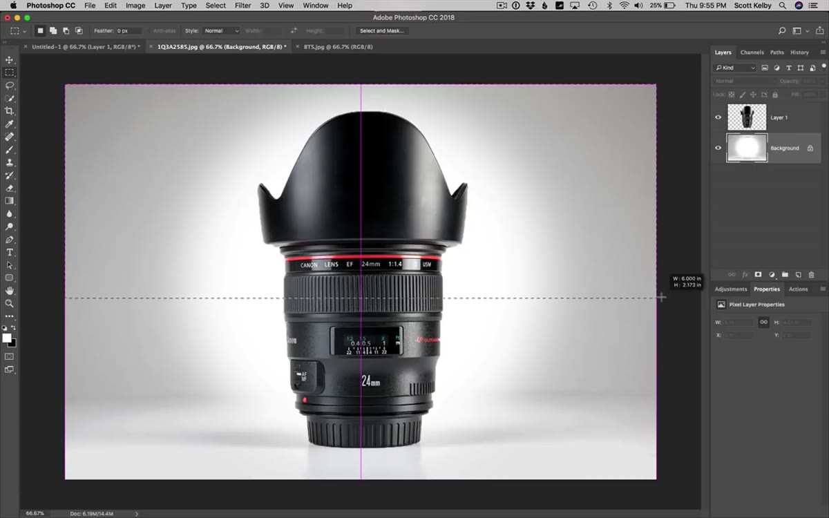Toggle the type layers filter
Image resolution: width=829 pixels, height=518 pixels.
coord(789,68)
